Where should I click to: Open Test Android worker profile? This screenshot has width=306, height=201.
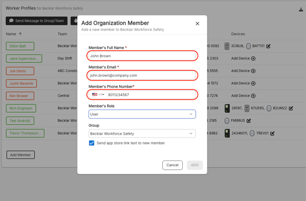pyautogui.click(x=20, y=121)
